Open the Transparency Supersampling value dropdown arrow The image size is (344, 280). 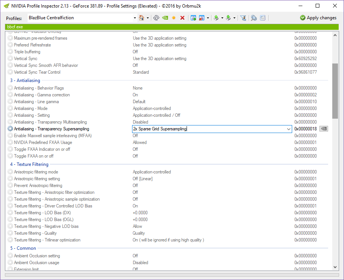(x=289, y=129)
